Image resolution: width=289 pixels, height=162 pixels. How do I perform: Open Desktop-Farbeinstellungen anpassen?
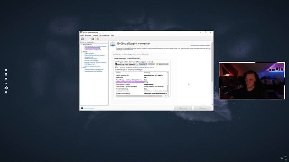pyautogui.click(x=94, y=55)
